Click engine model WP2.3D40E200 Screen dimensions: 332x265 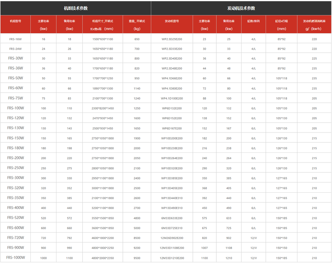click(x=172, y=58)
